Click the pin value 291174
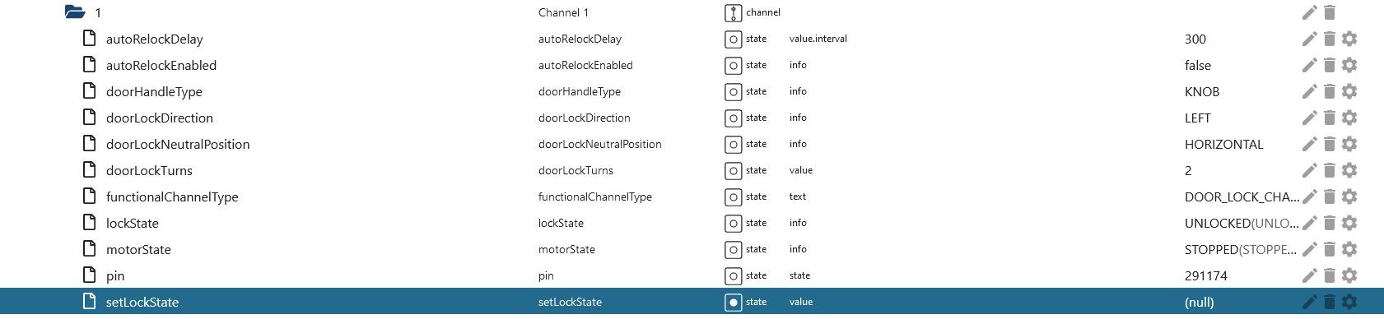1384x319 pixels. click(1206, 275)
